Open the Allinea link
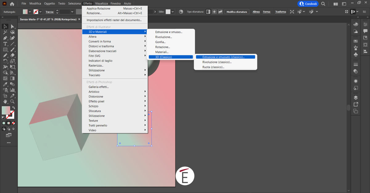This screenshot has height=193, width=370. click(x=256, y=12)
